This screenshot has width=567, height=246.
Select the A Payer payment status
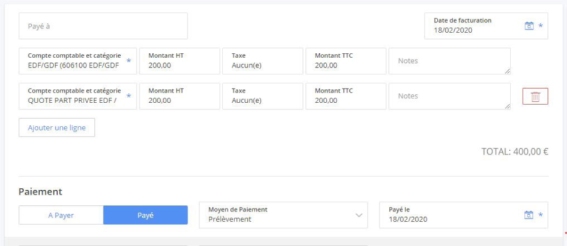61,215
